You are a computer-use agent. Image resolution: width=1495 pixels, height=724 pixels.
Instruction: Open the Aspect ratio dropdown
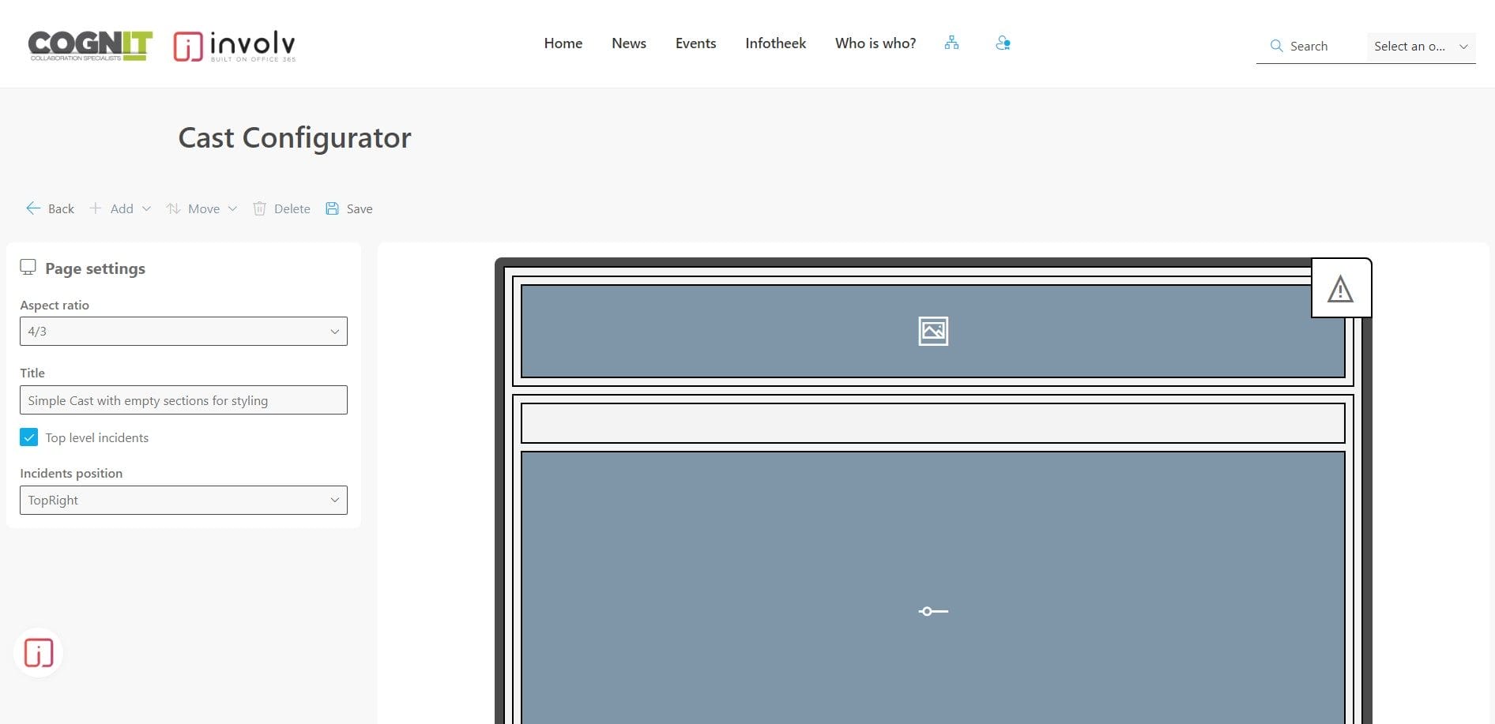tap(183, 332)
